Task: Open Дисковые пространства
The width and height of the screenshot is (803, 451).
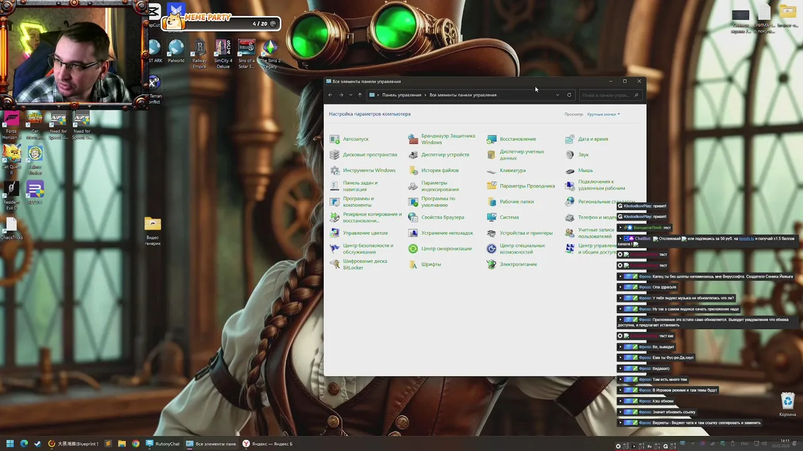Action: [364, 155]
